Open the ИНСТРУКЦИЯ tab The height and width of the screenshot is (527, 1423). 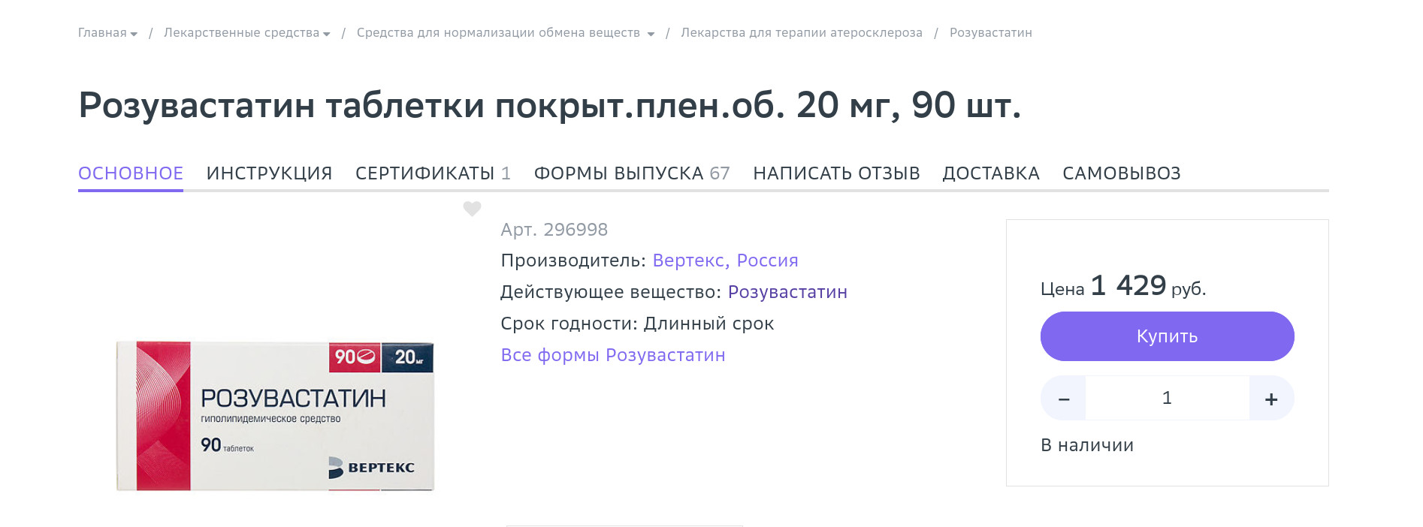(x=269, y=173)
